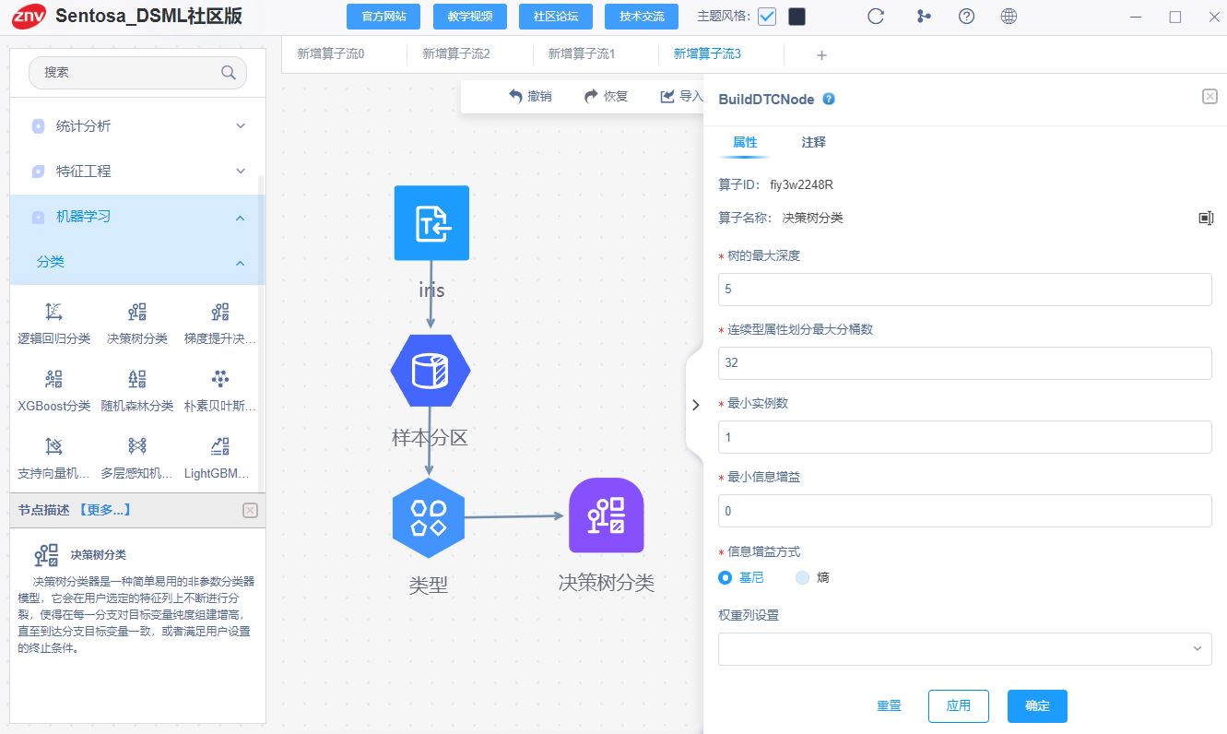
Task: Click the 恢复 redo toolbar button
Action: (x=607, y=96)
